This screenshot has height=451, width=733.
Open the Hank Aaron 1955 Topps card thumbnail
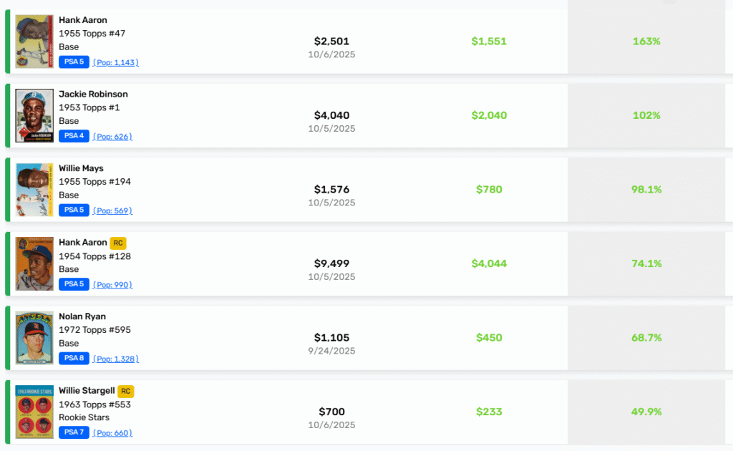coord(34,42)
